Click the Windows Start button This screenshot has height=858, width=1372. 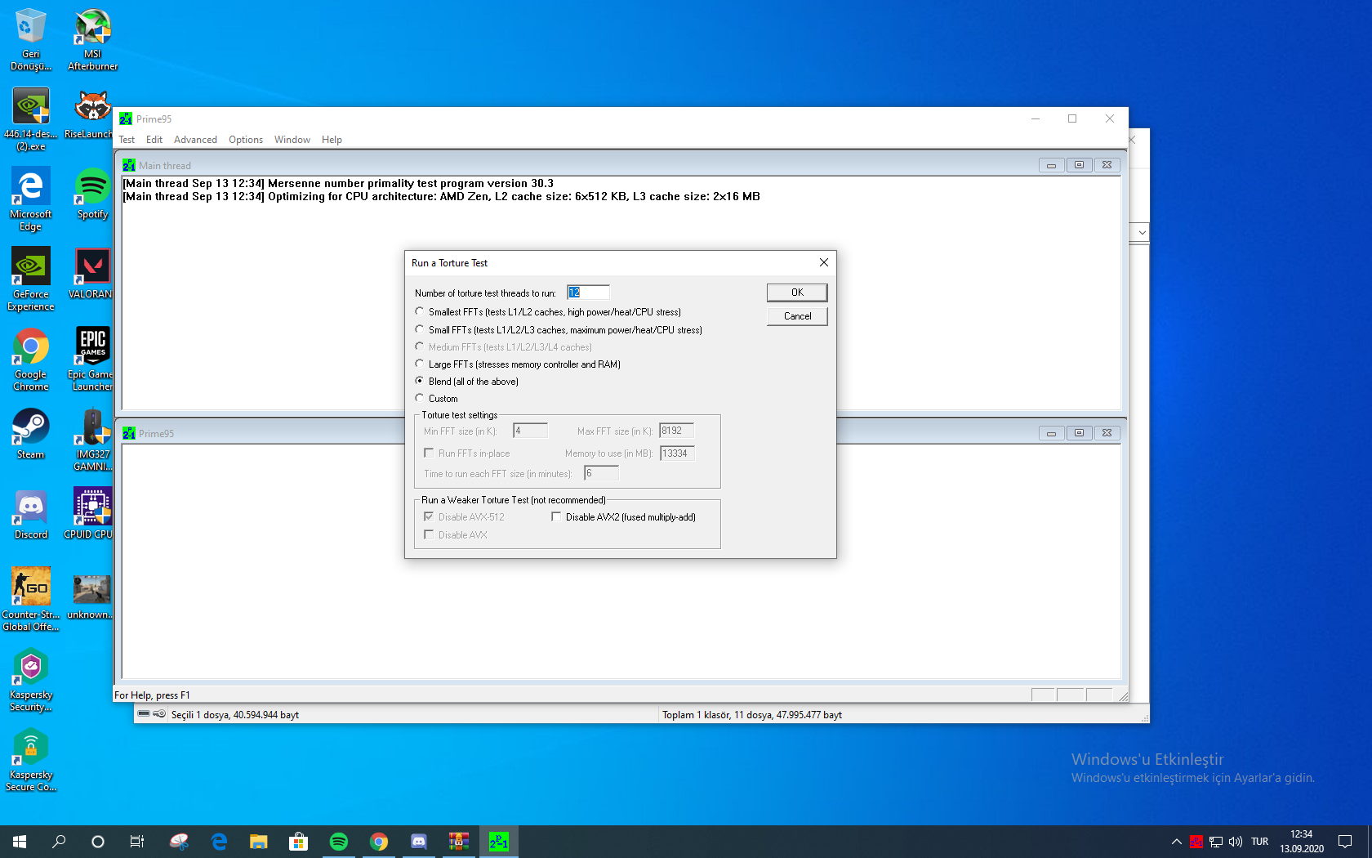tap(20, 842)
